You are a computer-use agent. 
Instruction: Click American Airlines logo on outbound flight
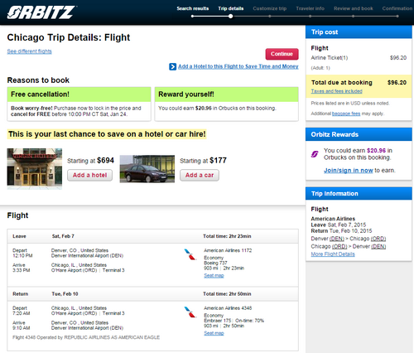click(190, 254)
